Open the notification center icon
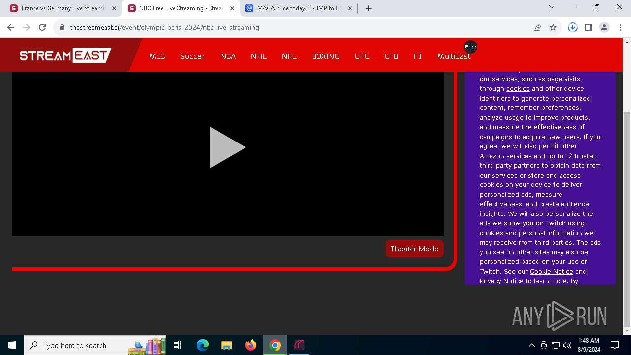The image size is (631, 355). tap(615, 345)
